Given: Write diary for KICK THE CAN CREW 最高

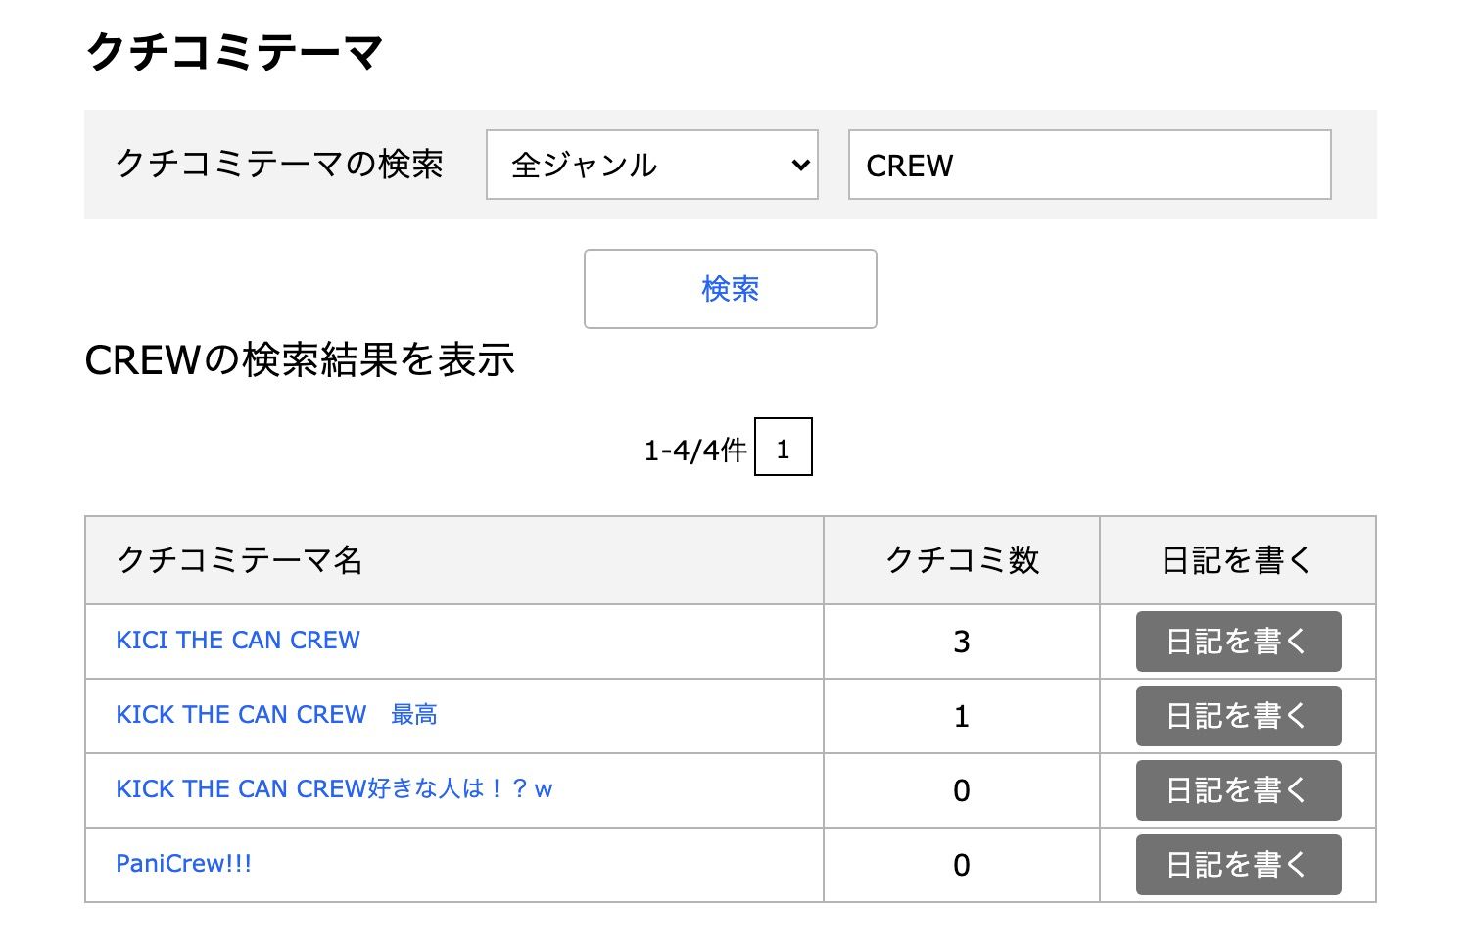Looking at the screenshot, I should (1238, 716).
